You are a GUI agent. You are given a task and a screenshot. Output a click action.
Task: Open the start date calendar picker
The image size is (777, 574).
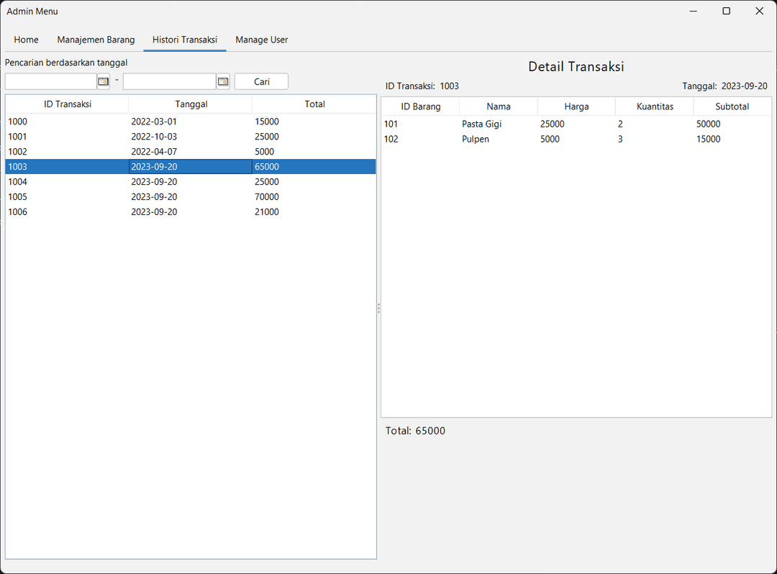[x=104, y=81]
